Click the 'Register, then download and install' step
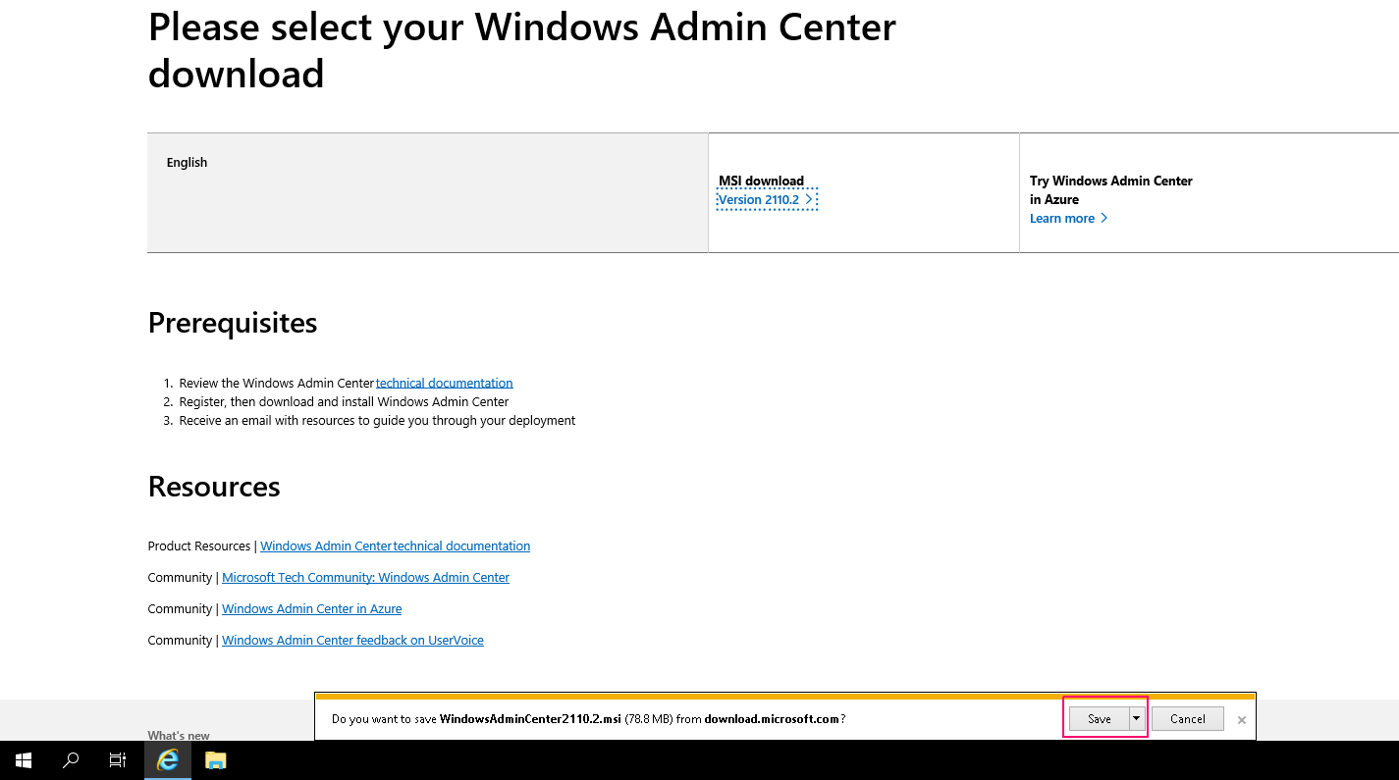The image size is (1399, 780). [344, 401]
